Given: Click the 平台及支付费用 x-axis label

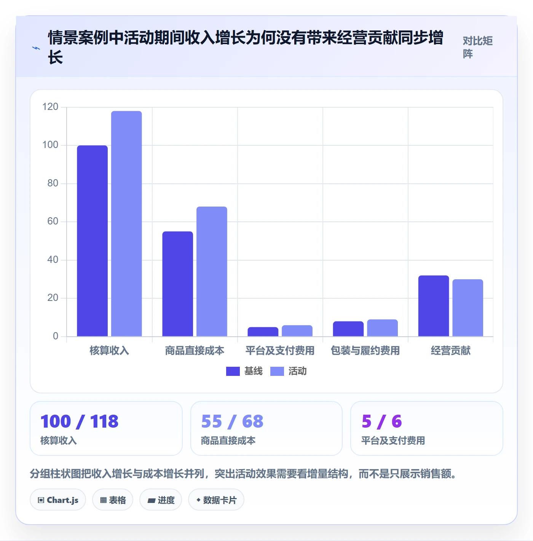Looking at the screenshot, I should pos(280,350).
